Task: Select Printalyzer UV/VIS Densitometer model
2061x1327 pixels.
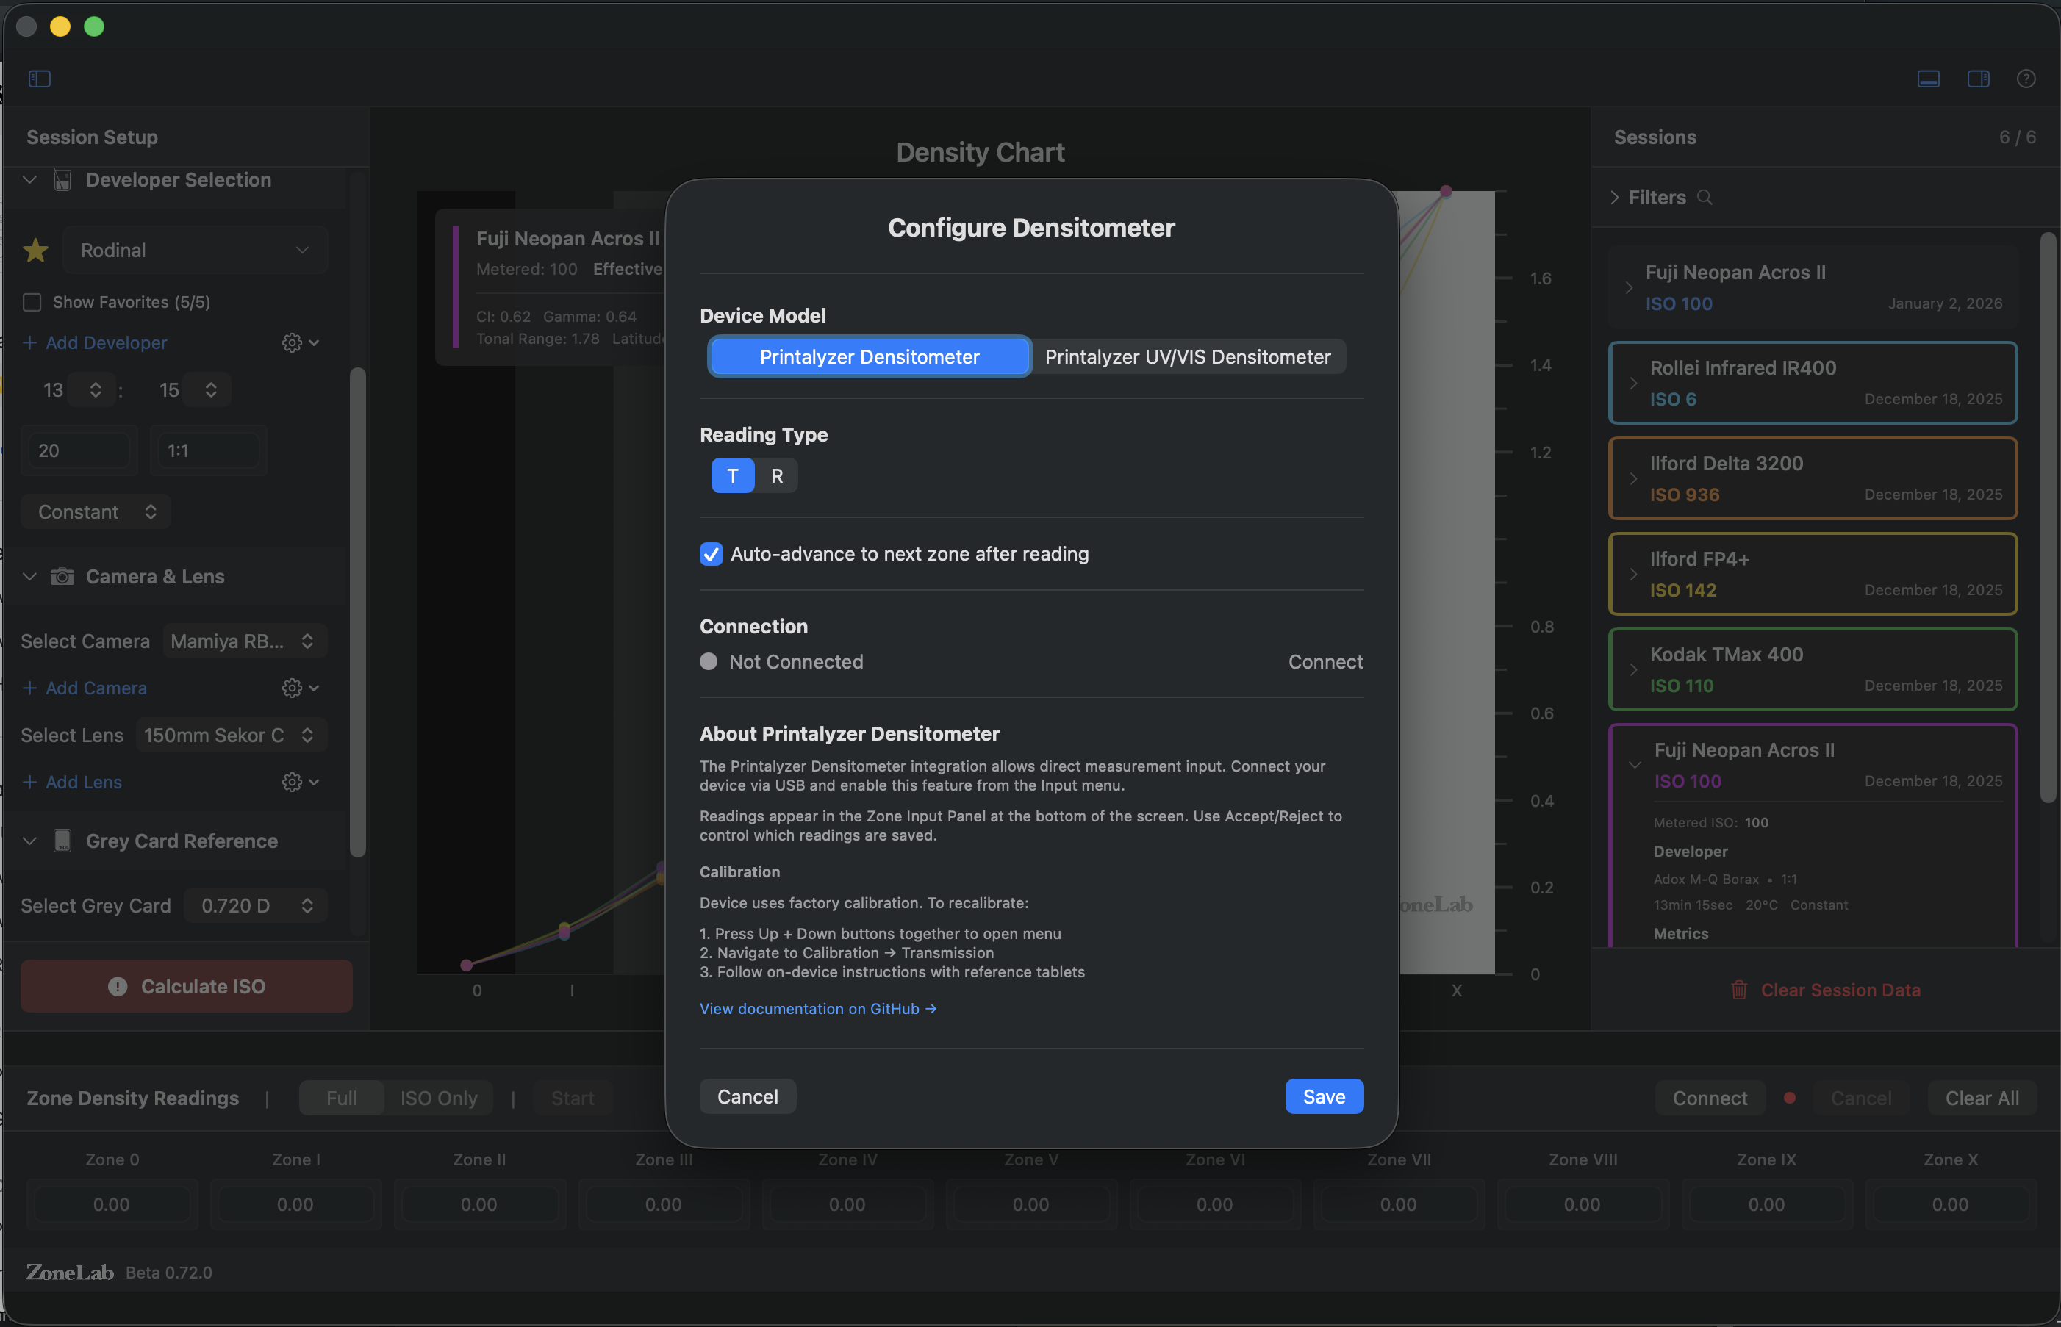Action: coord(1187,357)
